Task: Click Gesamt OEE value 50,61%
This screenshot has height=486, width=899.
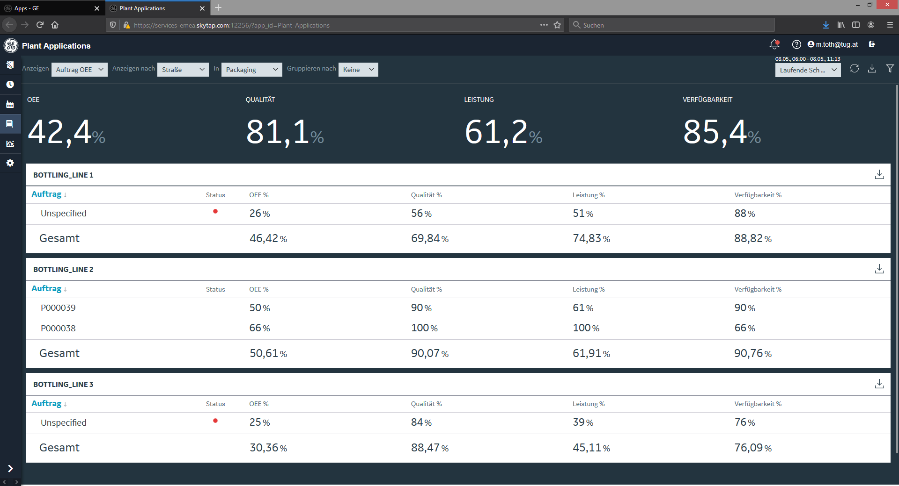Action: click(x=268, y=353)
